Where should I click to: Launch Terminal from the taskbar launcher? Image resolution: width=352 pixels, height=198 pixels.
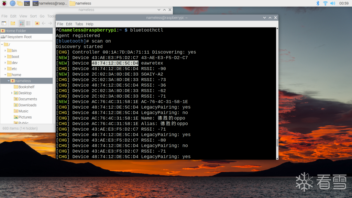tap(27, 3)
